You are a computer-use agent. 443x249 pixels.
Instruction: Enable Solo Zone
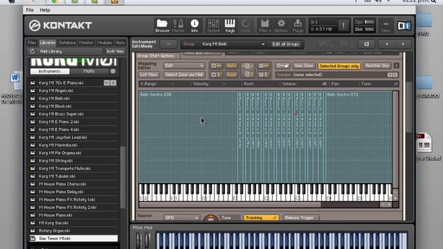tap(304, 66)
